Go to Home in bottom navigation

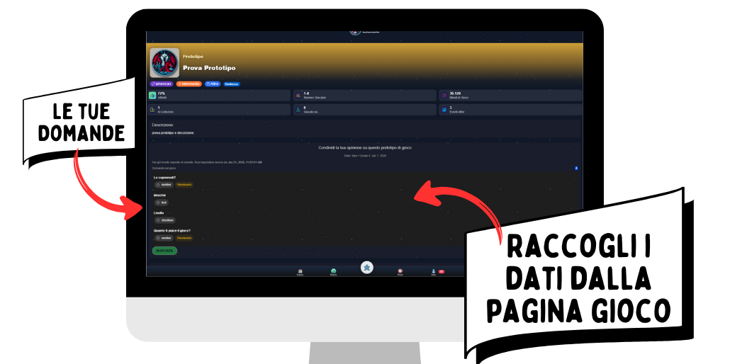(x=333, y=271)
